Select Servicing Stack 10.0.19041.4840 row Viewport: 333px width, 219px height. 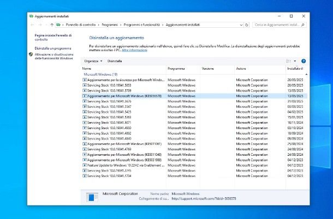[194, 139]
